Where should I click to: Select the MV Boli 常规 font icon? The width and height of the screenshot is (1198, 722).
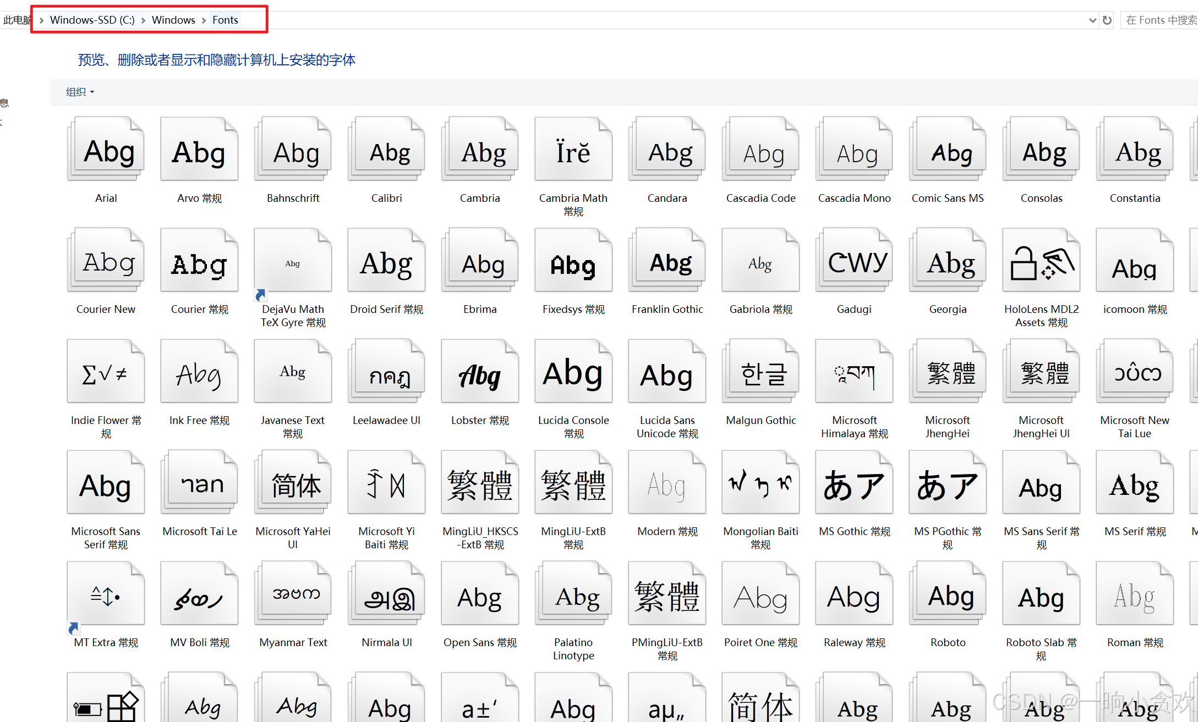(199, 593)
